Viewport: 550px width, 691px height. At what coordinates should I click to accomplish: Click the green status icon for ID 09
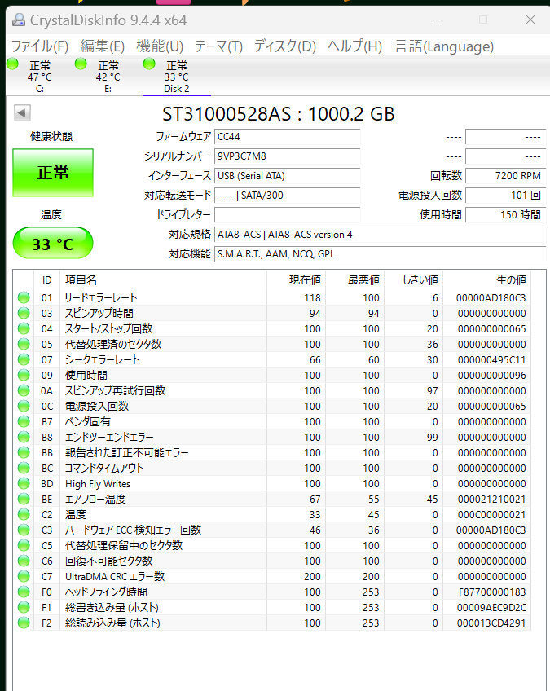[x=24, y=375]
